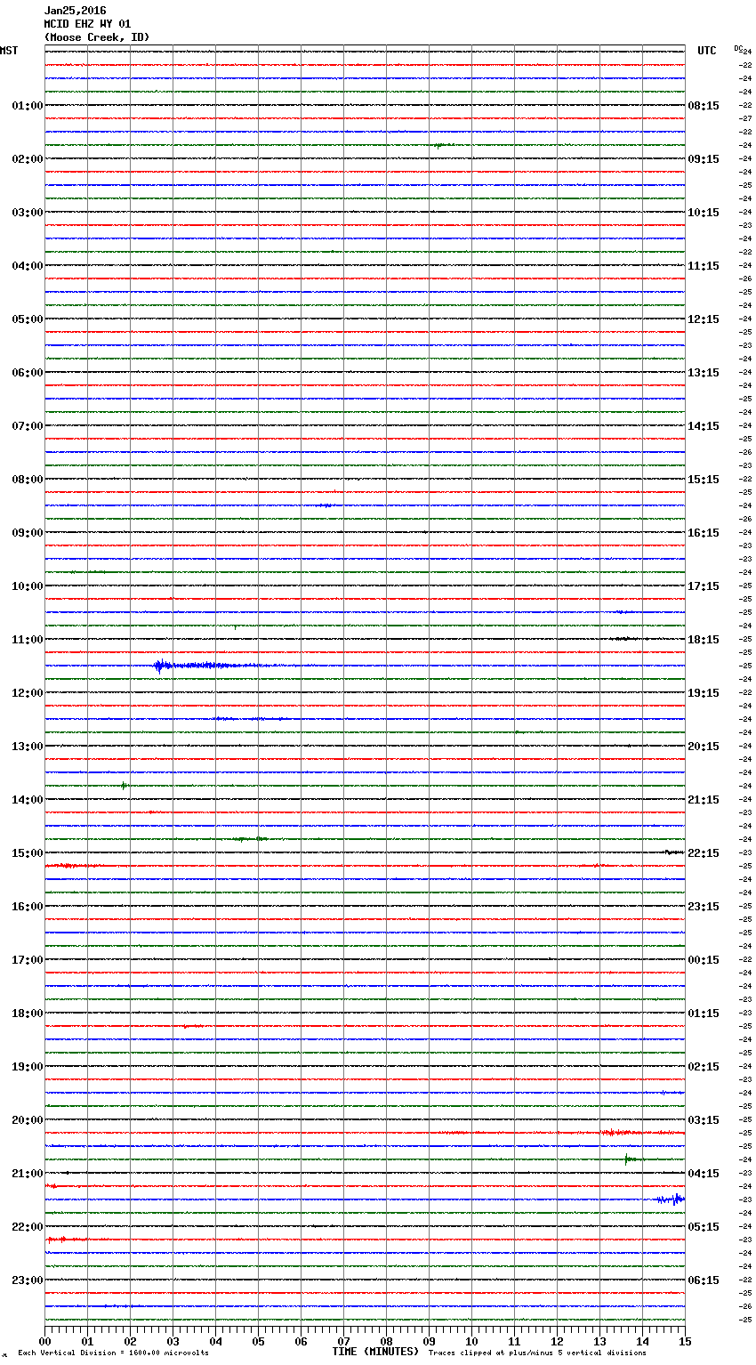Click the 08:15 UTC time label
The image size is (756, 1365).
point(704,106)
